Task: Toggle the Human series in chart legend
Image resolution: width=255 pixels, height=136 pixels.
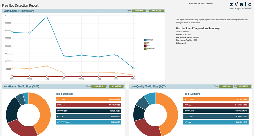Action: click(150, 40)
